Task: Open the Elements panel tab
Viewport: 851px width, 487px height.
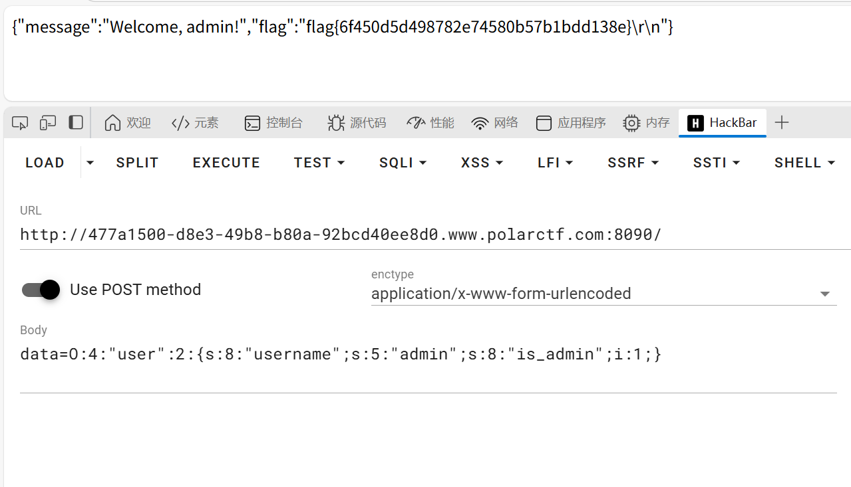Action: pos(195,123)
